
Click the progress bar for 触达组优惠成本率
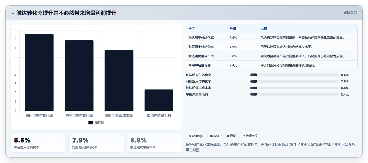(x=294, y=88)
